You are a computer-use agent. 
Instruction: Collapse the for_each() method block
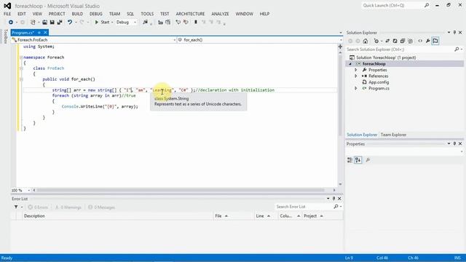click(x=21, y=79)
